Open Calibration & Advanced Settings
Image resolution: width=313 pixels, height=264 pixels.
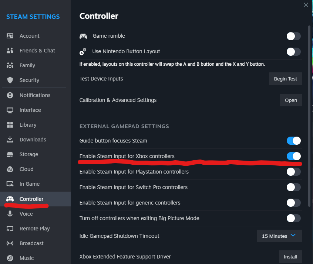pos(291,100)
